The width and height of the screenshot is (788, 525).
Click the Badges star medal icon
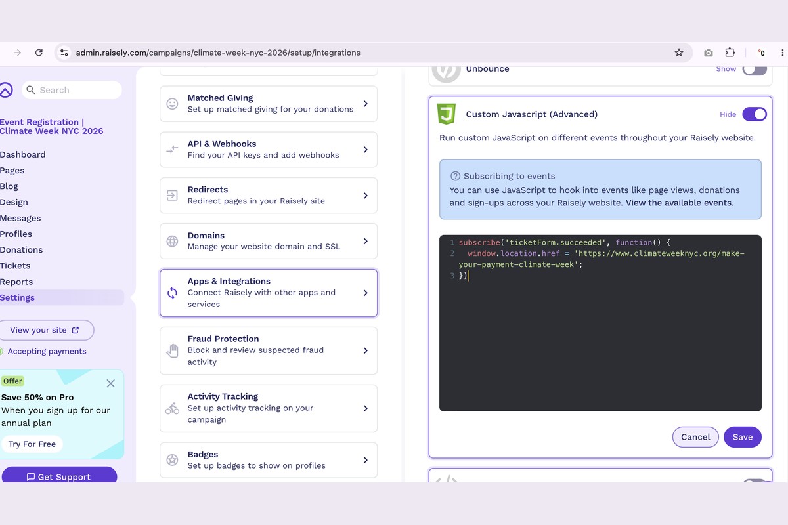pyautogui.click(x=172, y=460)
